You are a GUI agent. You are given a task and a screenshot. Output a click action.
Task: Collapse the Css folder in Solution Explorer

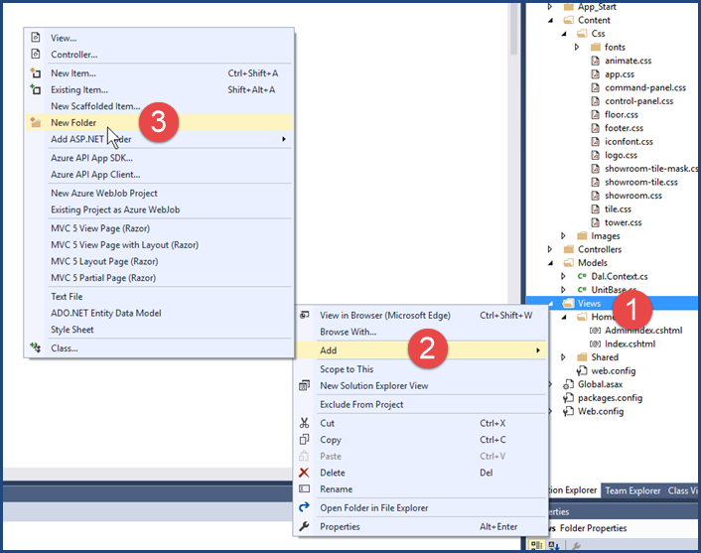(564, 34)
